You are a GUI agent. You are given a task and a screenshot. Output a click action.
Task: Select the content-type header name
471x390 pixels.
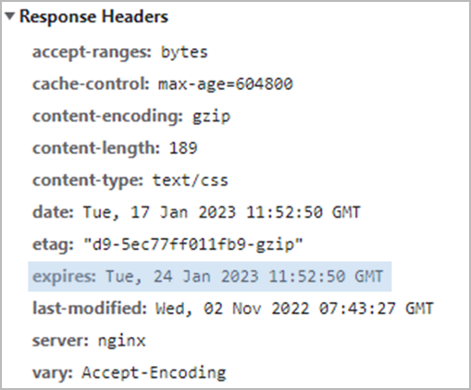point(88,181)
